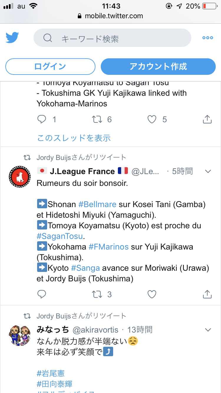
Task: Open the J.League France profile picture
Action: point(20,177)
